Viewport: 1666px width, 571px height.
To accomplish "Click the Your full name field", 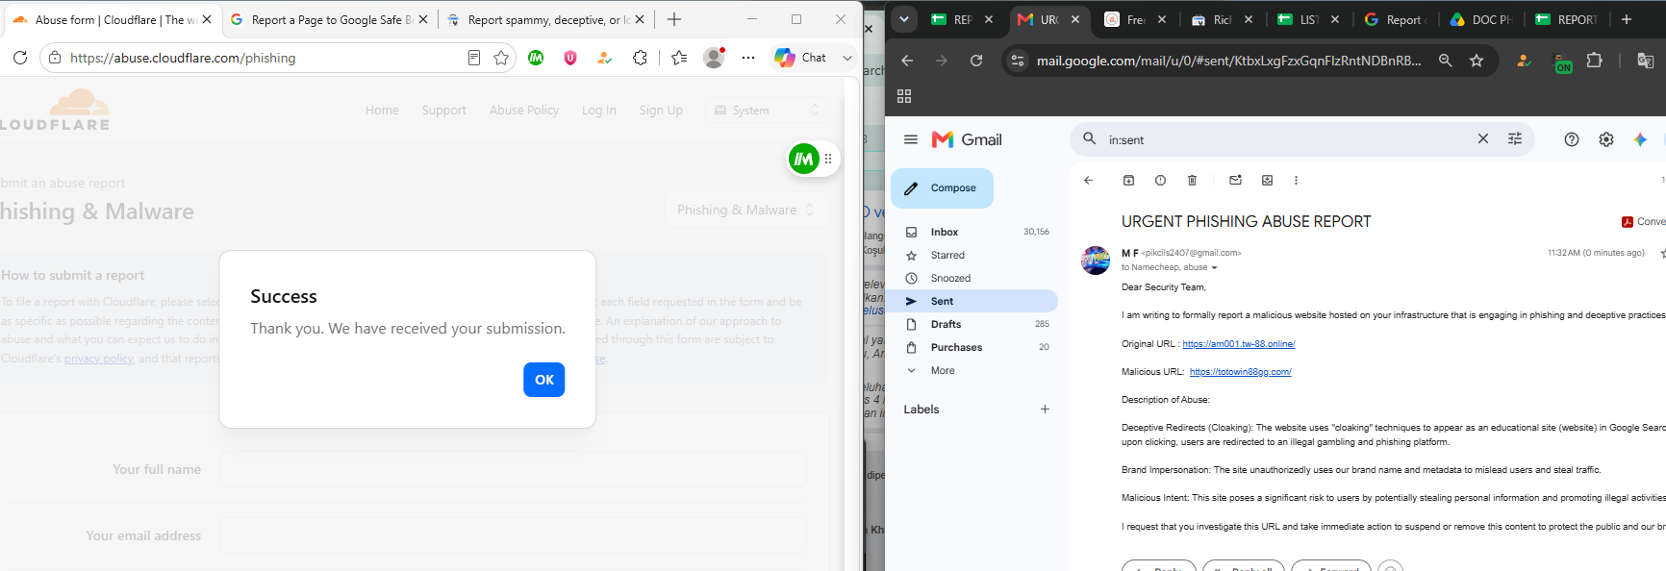I will pyautogui.click(x=513, y=469).
